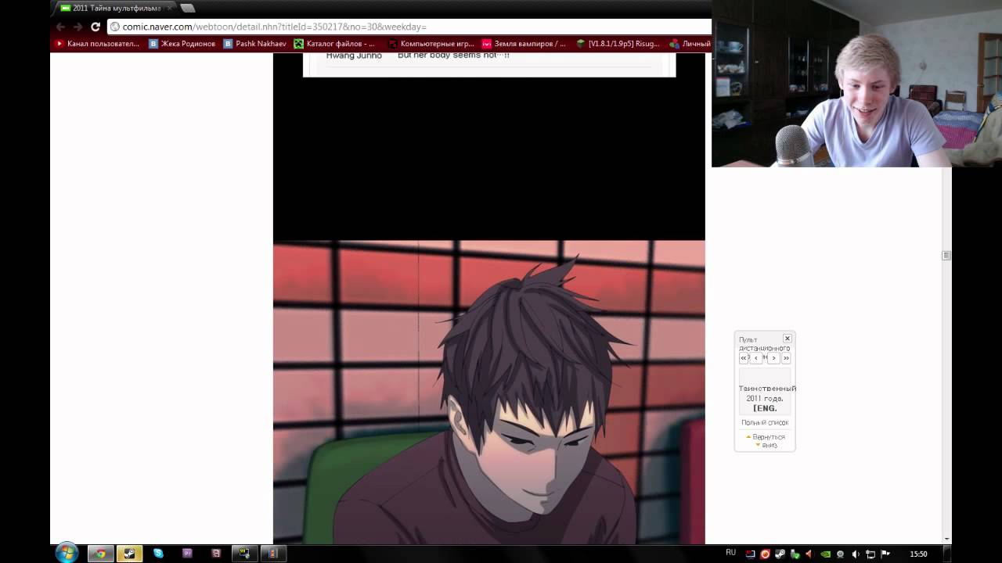Open the 'Pashk Nakhaev' bookmark

255,44
